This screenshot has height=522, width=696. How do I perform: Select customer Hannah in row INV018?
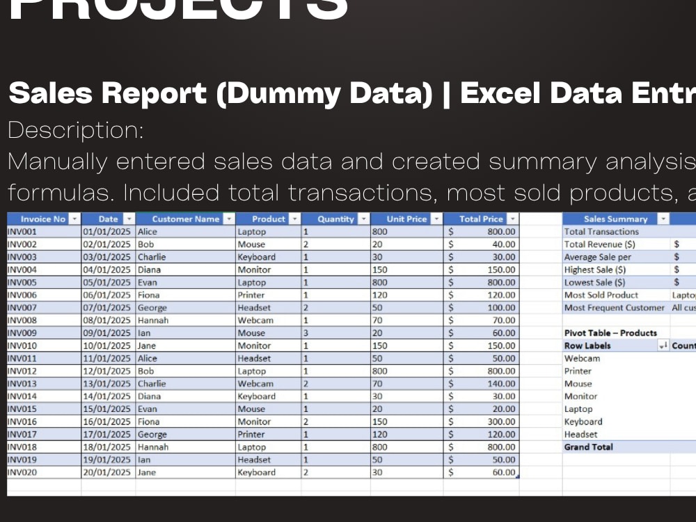[186, 447]
